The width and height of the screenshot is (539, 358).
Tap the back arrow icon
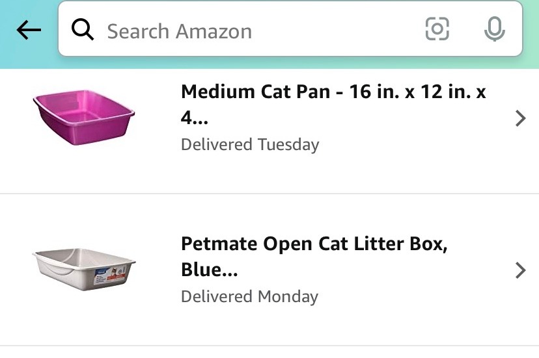click(x=29, y=30)
